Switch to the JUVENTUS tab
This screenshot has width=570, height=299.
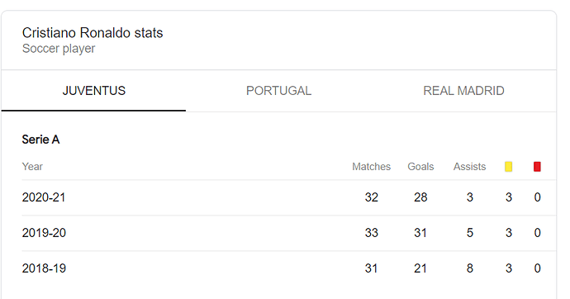coord(94,91)
